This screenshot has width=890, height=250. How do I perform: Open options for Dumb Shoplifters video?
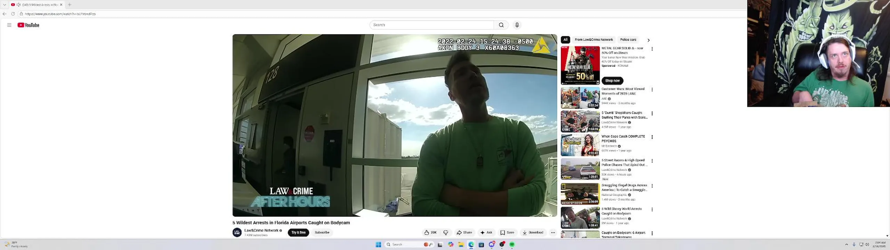(652, 114)
